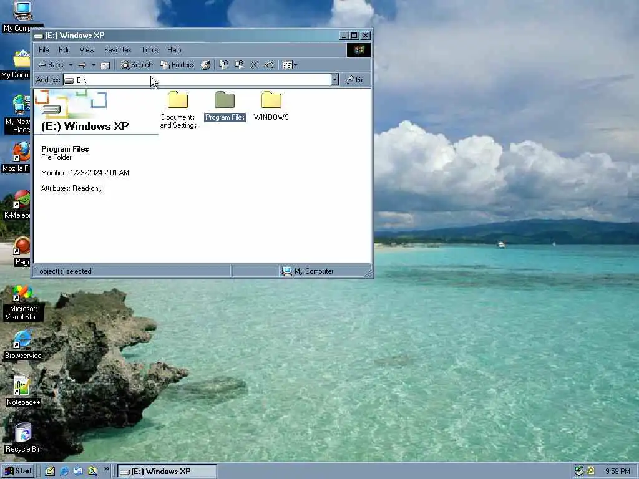Click the Recycle Bin desktop icon
The image size is (639, 479).
(x=23, y=438)
